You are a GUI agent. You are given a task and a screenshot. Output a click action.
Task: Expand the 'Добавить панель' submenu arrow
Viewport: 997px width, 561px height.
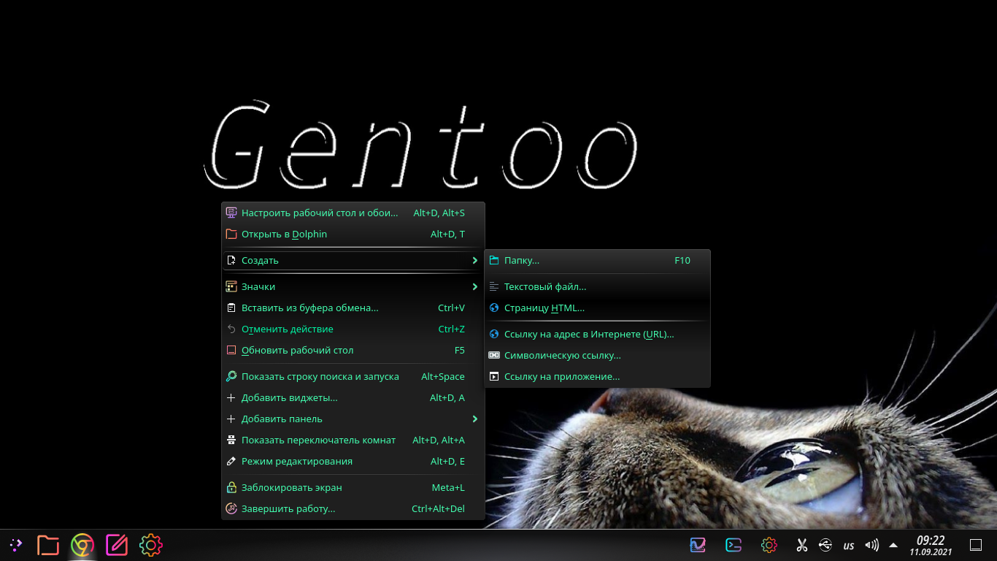point(474,419)
